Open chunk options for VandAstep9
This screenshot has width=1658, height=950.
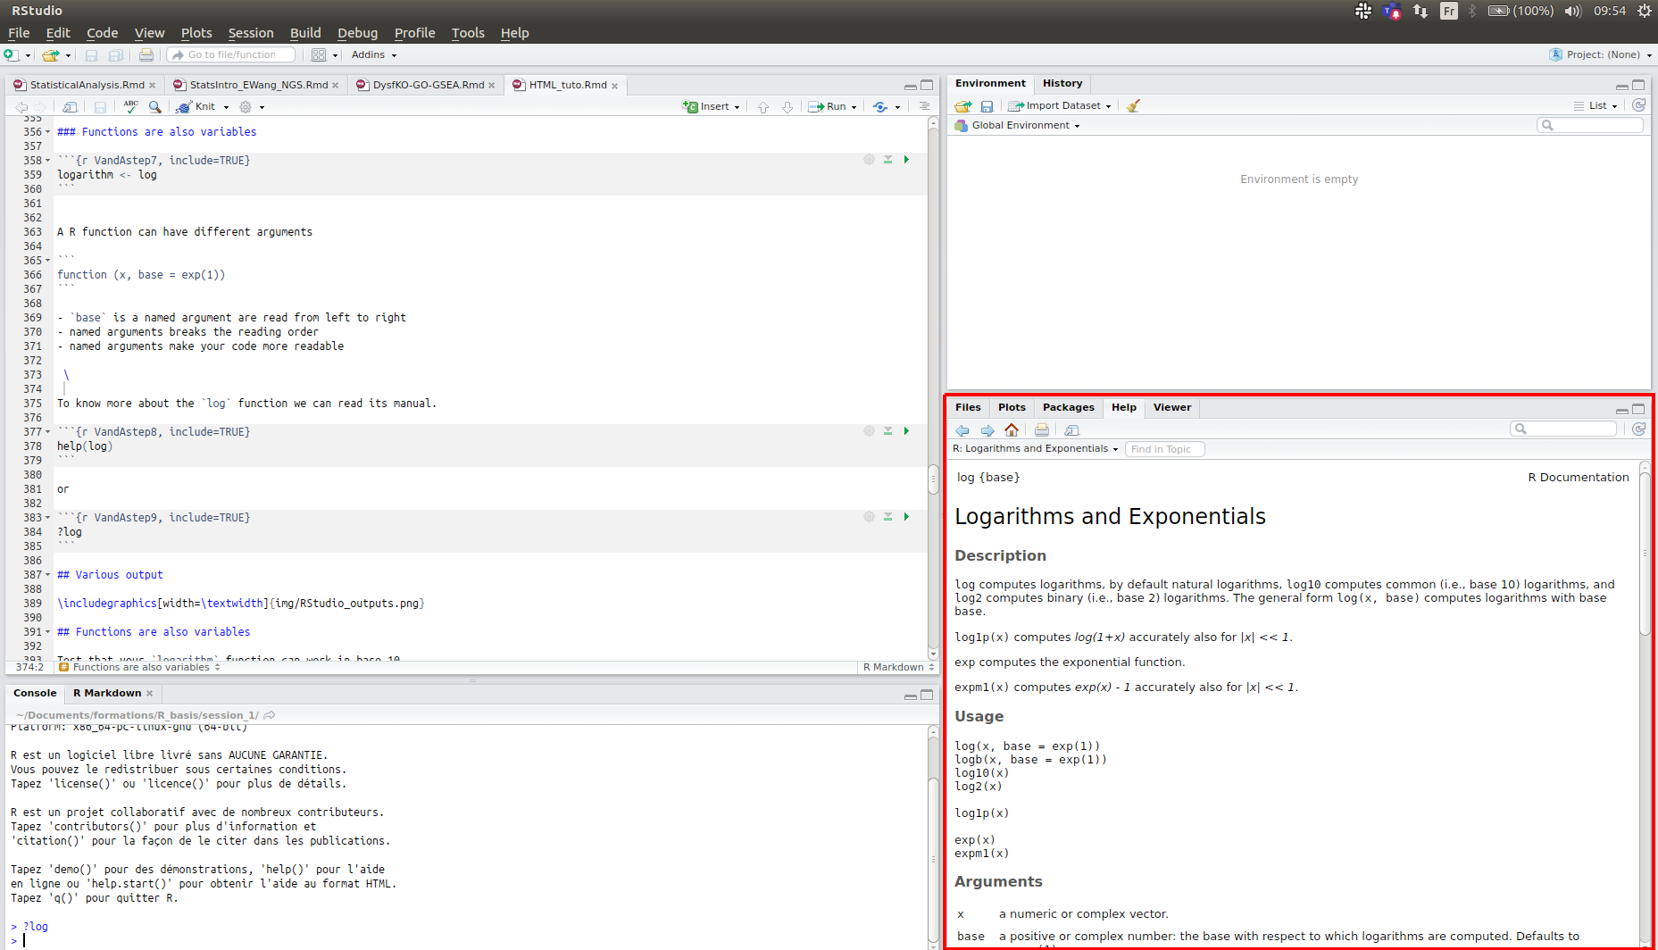click(x=869, y=517)
